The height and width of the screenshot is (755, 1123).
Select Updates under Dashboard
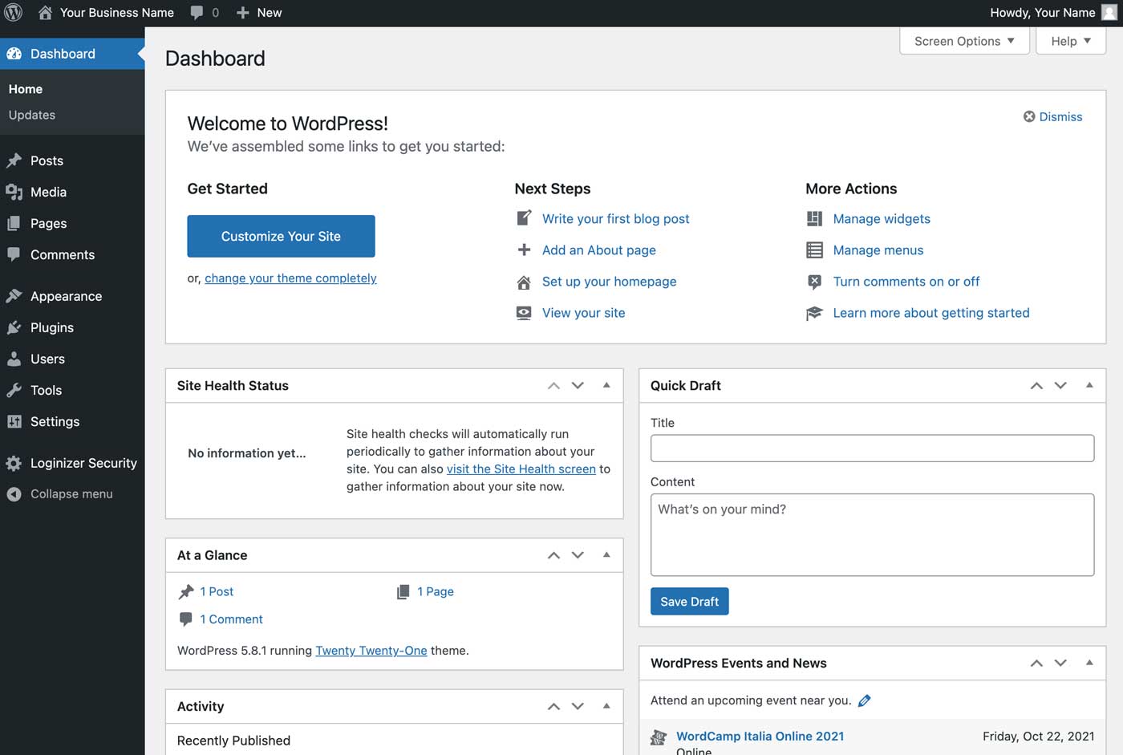31,115
